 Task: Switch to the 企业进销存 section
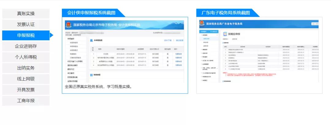click(26, 46)
